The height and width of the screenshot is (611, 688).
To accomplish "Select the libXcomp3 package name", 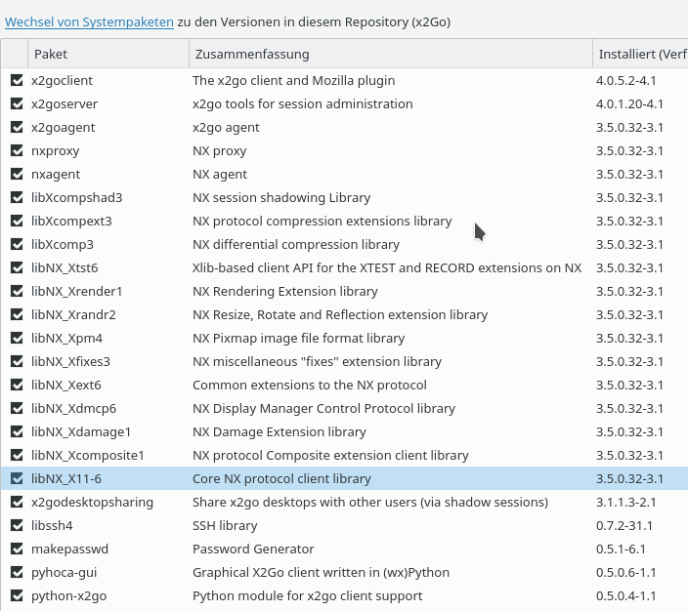I will [x=63, y=245].
